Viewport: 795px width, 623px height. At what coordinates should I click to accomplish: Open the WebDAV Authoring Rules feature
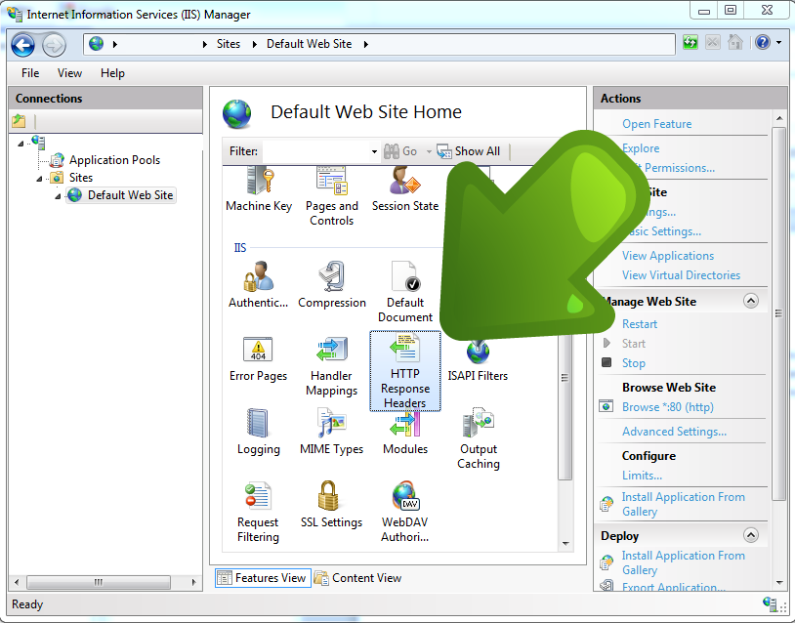coord(405,512)
